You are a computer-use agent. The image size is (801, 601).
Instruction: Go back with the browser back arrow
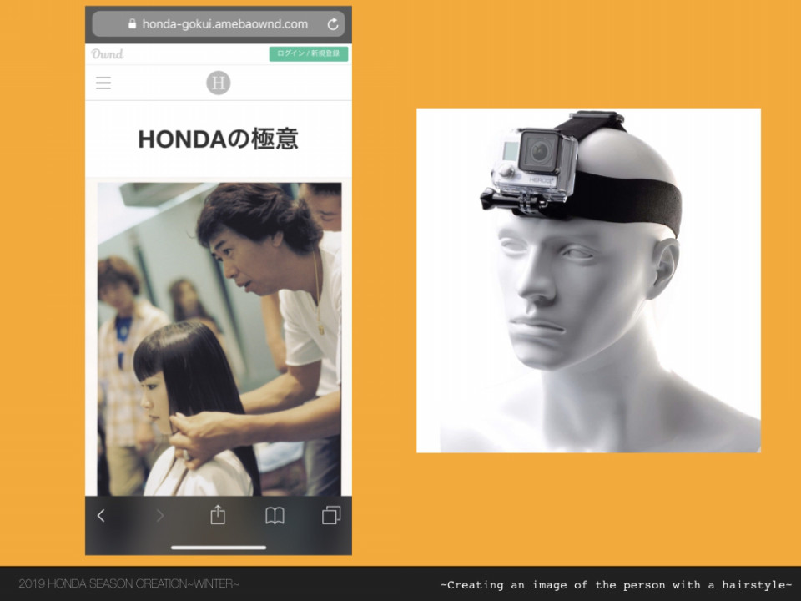point(101,516)
